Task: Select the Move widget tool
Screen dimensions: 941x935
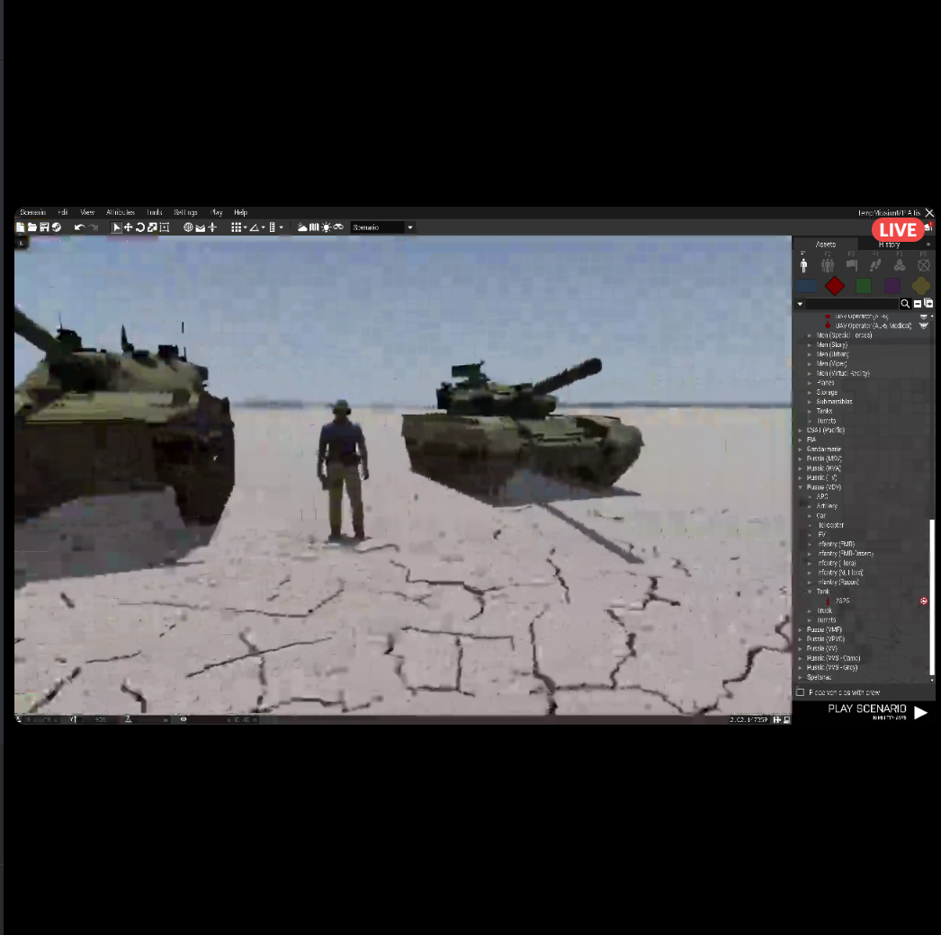Action: click(129, 227)
